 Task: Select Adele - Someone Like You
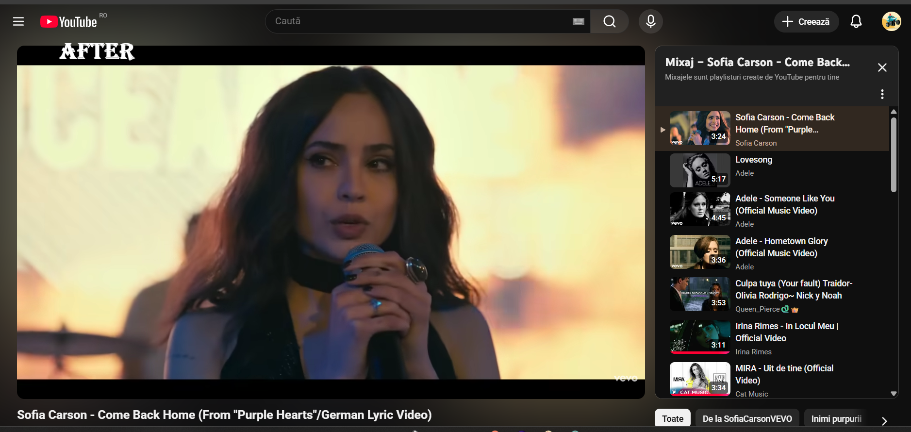coord(785,204)
